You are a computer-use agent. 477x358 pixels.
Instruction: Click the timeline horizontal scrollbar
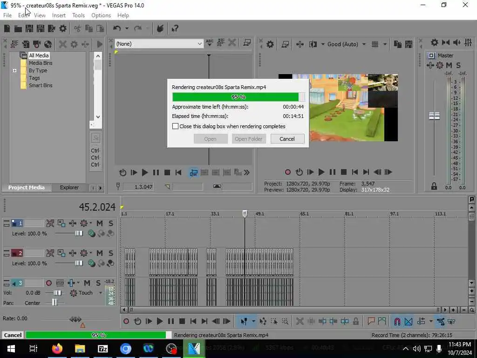284,310
